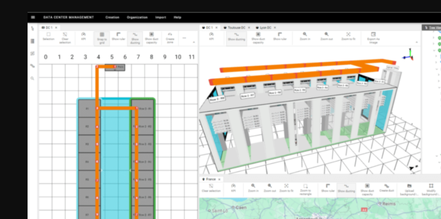The image size is (441, 219).
Task: Click Zoom to fit on France map toolbar
Action: point(286,188)
